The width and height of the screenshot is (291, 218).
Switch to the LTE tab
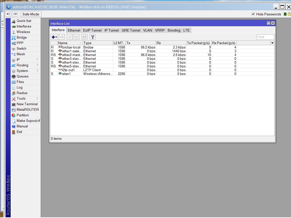click(x=186, y=30)
